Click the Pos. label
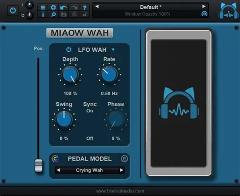240x196 pixels. coord(39,49)
